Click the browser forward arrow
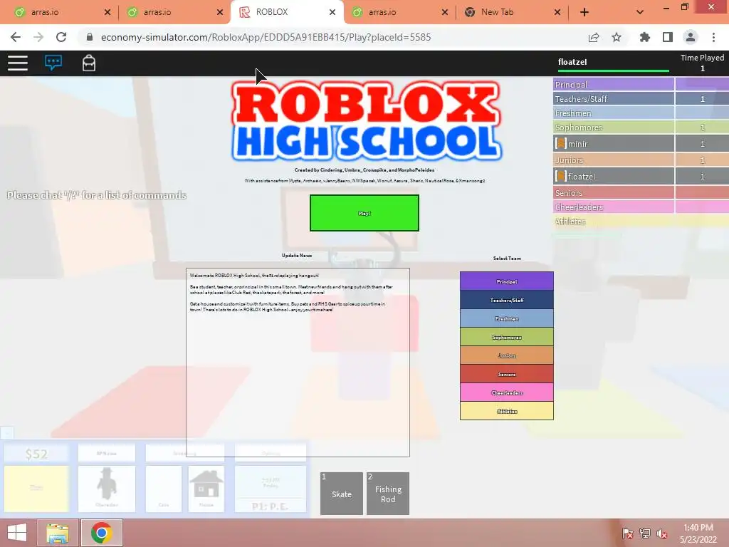Screen dimensions: 729x547 (x=38, y=37)
